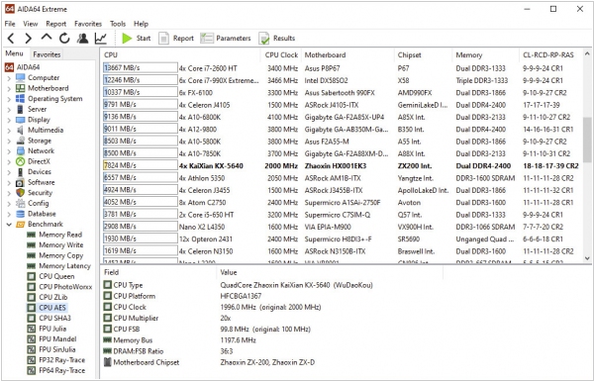
Task: Select the Memory Read benchmark icon
Action: click(32, 235)
